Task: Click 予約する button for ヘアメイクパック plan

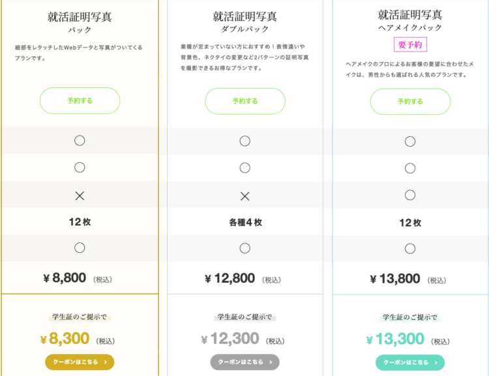Action: (410, 101)
